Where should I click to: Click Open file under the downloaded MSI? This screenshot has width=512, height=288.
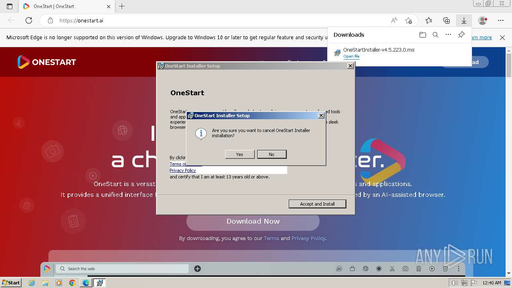click(351, 56)
